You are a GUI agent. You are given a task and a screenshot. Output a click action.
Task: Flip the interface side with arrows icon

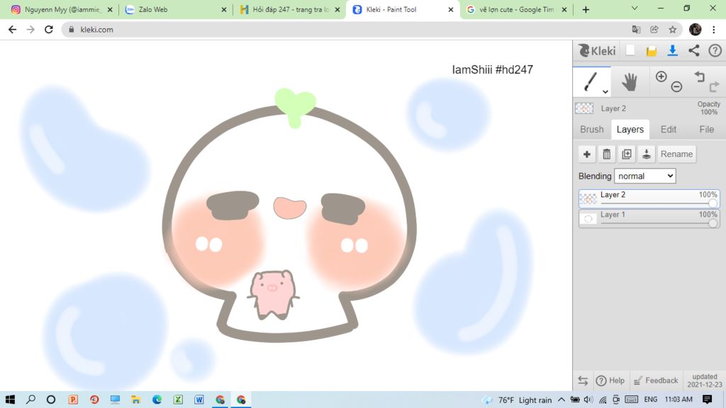point(583,380)
